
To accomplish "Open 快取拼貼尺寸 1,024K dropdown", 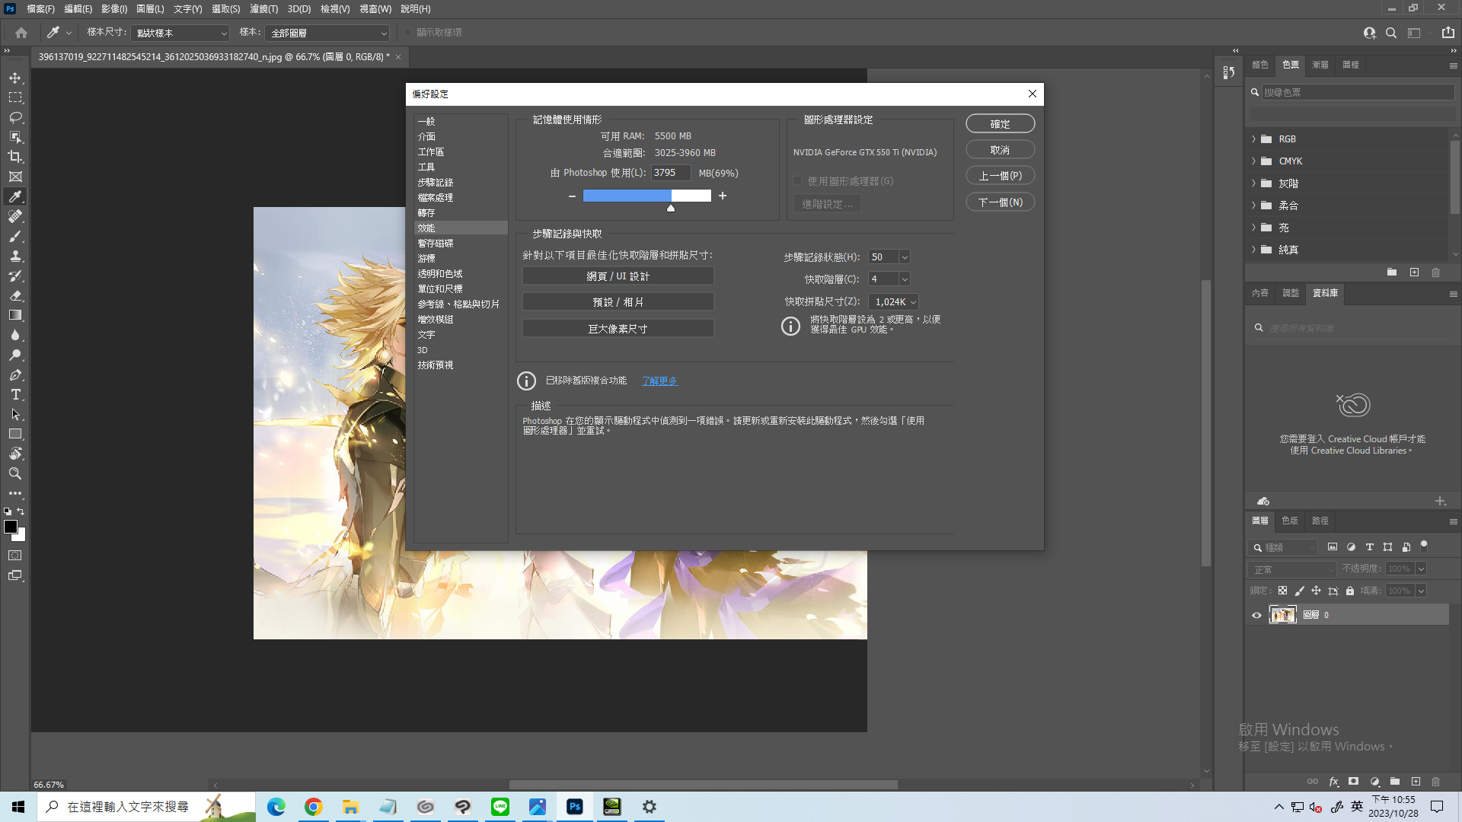I will tap(894, 302).
